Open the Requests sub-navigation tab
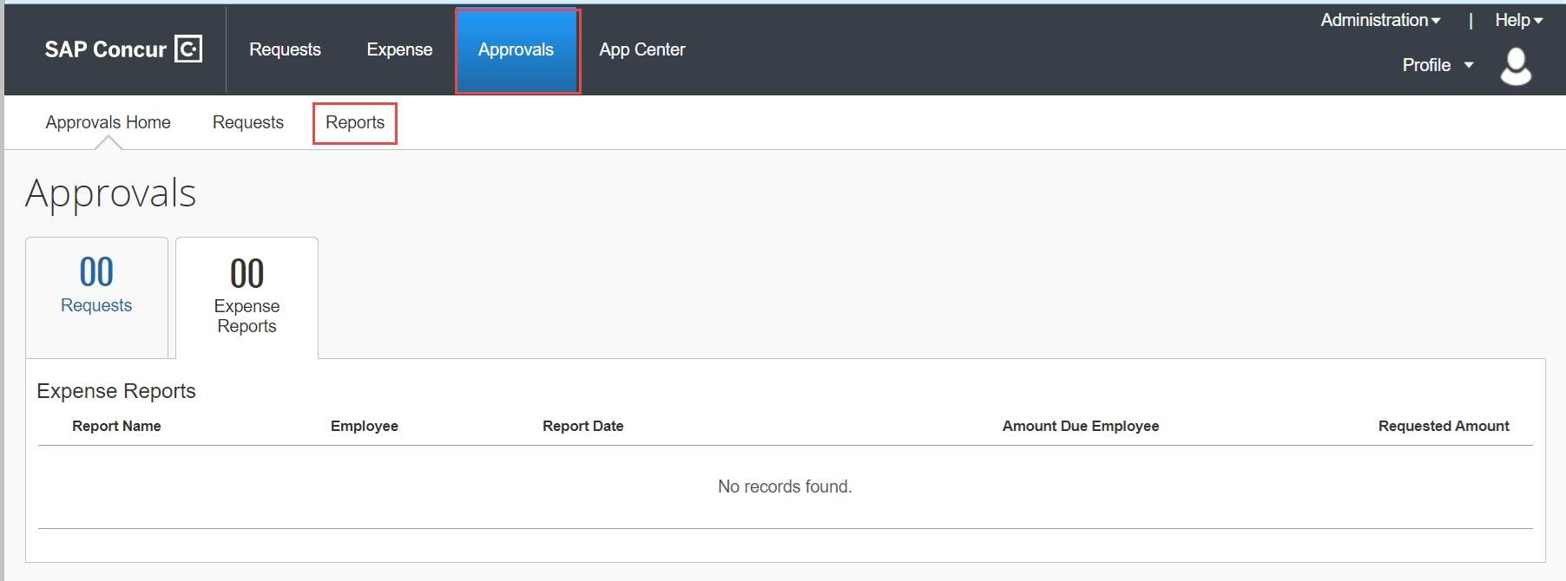The height and width of the screenshot is (581, 1566). click(248, 122)
